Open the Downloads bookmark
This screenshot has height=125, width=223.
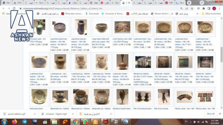(x=92, y=14)
